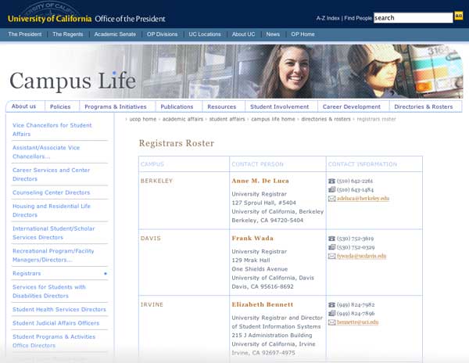This screenshot has width=469, height=363.
Task: Go to student affairs breadcrumb
Action: click(227, 119)
